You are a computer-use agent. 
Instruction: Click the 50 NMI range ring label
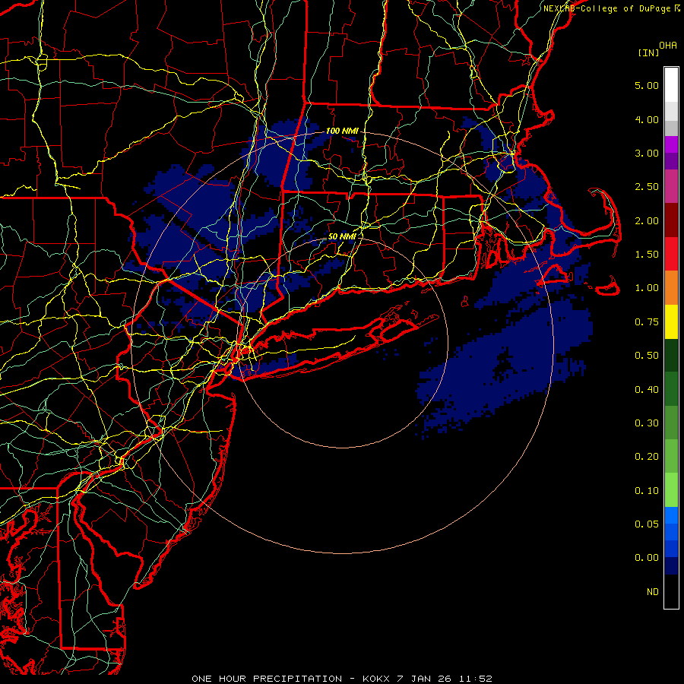click(342, 236)
